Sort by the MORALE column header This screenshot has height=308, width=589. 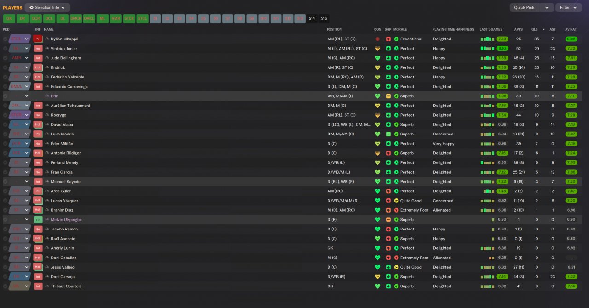400,29
